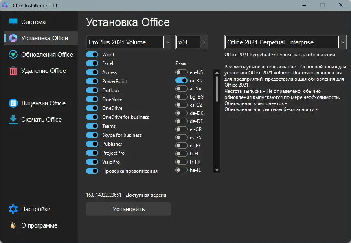Click the icon beside О программе

coord(13,225)
